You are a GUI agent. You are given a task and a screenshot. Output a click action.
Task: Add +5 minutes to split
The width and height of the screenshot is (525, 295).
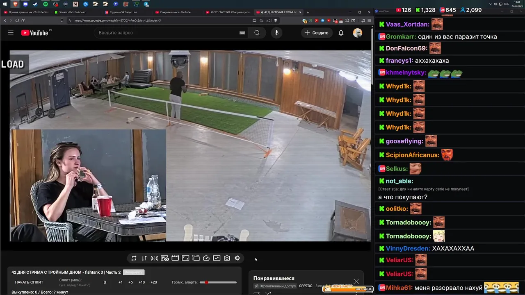click(130, 282)
